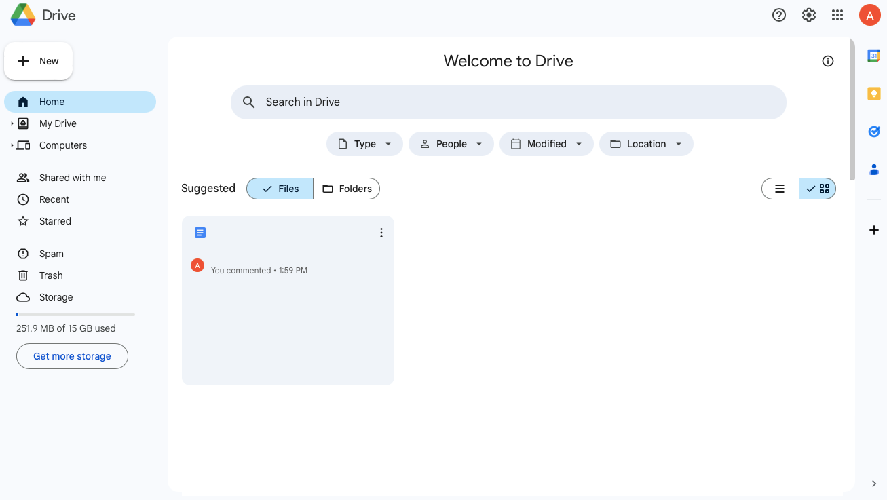
Task: Click the storage usage bar
Action: click(x=75, y=315)
